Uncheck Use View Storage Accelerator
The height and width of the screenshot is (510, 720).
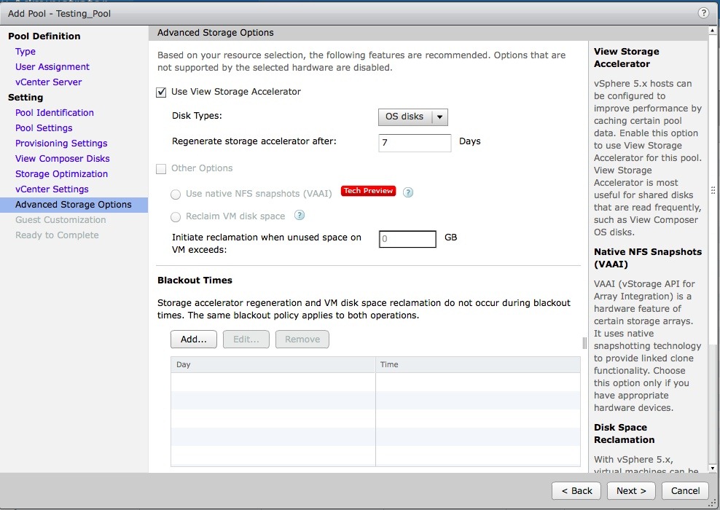tap(161, 92)
